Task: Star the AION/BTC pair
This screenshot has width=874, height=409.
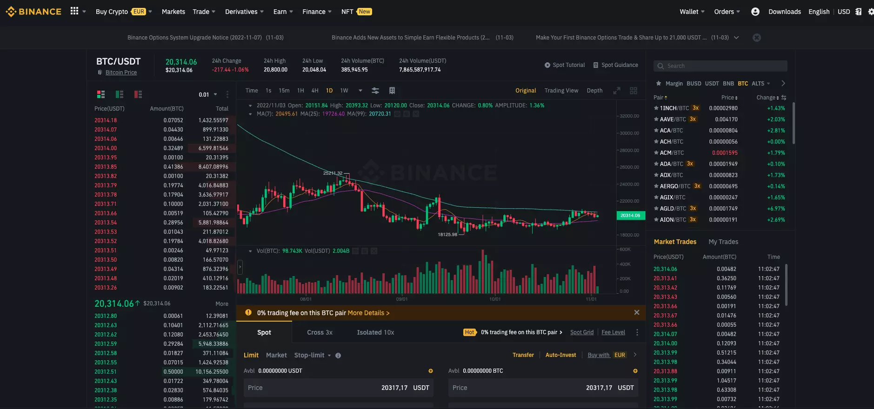Action: click(656, 219)
